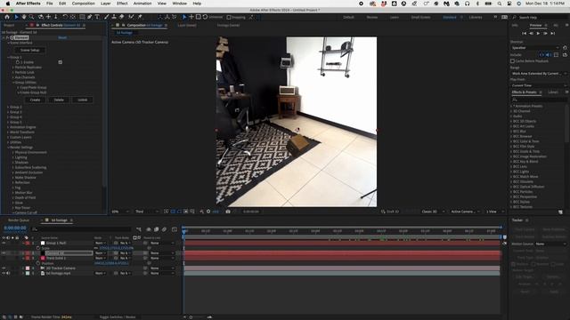Step to previous frame in Preview panel
The height and width of the screenshot is (320, 570).
pos(531,34)
